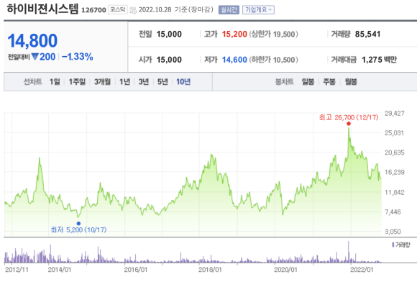Select the 1일 line chart tab
Viewport: 417px width, 282px height.
pos(55,82)
